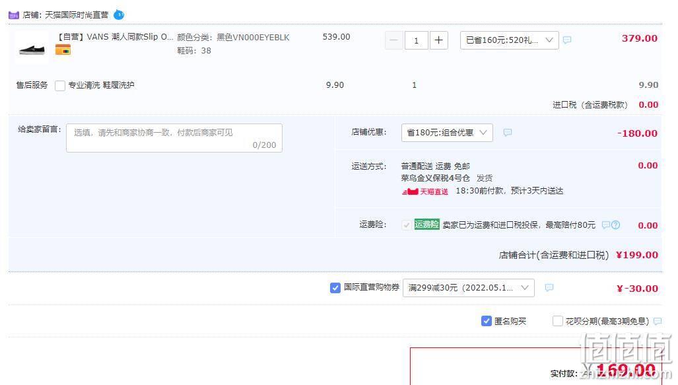Click the green 运费险 label badge
The height and width of the screenshot is (385, 678).
(x=426, y=224)
